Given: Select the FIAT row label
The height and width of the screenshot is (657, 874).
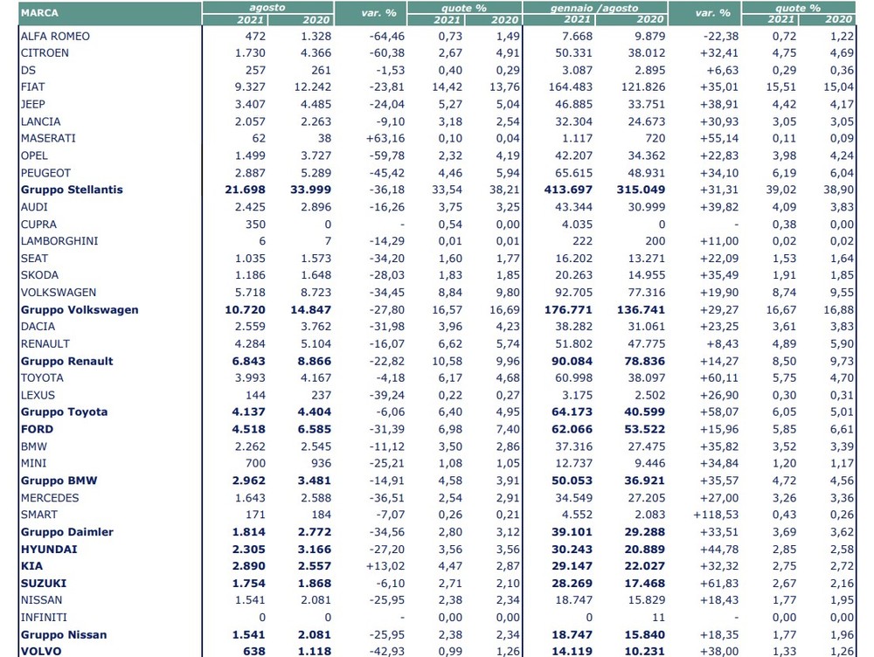Looking at the screenshot, I should (33, 87).
